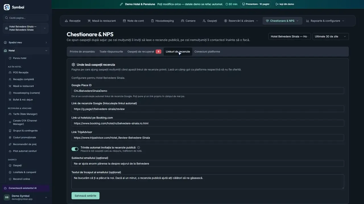Click the Conectează asistentul AI button
This screenshot has height=204, width=364.
(x=26, y=188)
